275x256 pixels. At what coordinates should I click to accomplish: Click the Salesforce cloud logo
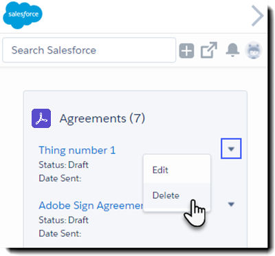point(23,15)
